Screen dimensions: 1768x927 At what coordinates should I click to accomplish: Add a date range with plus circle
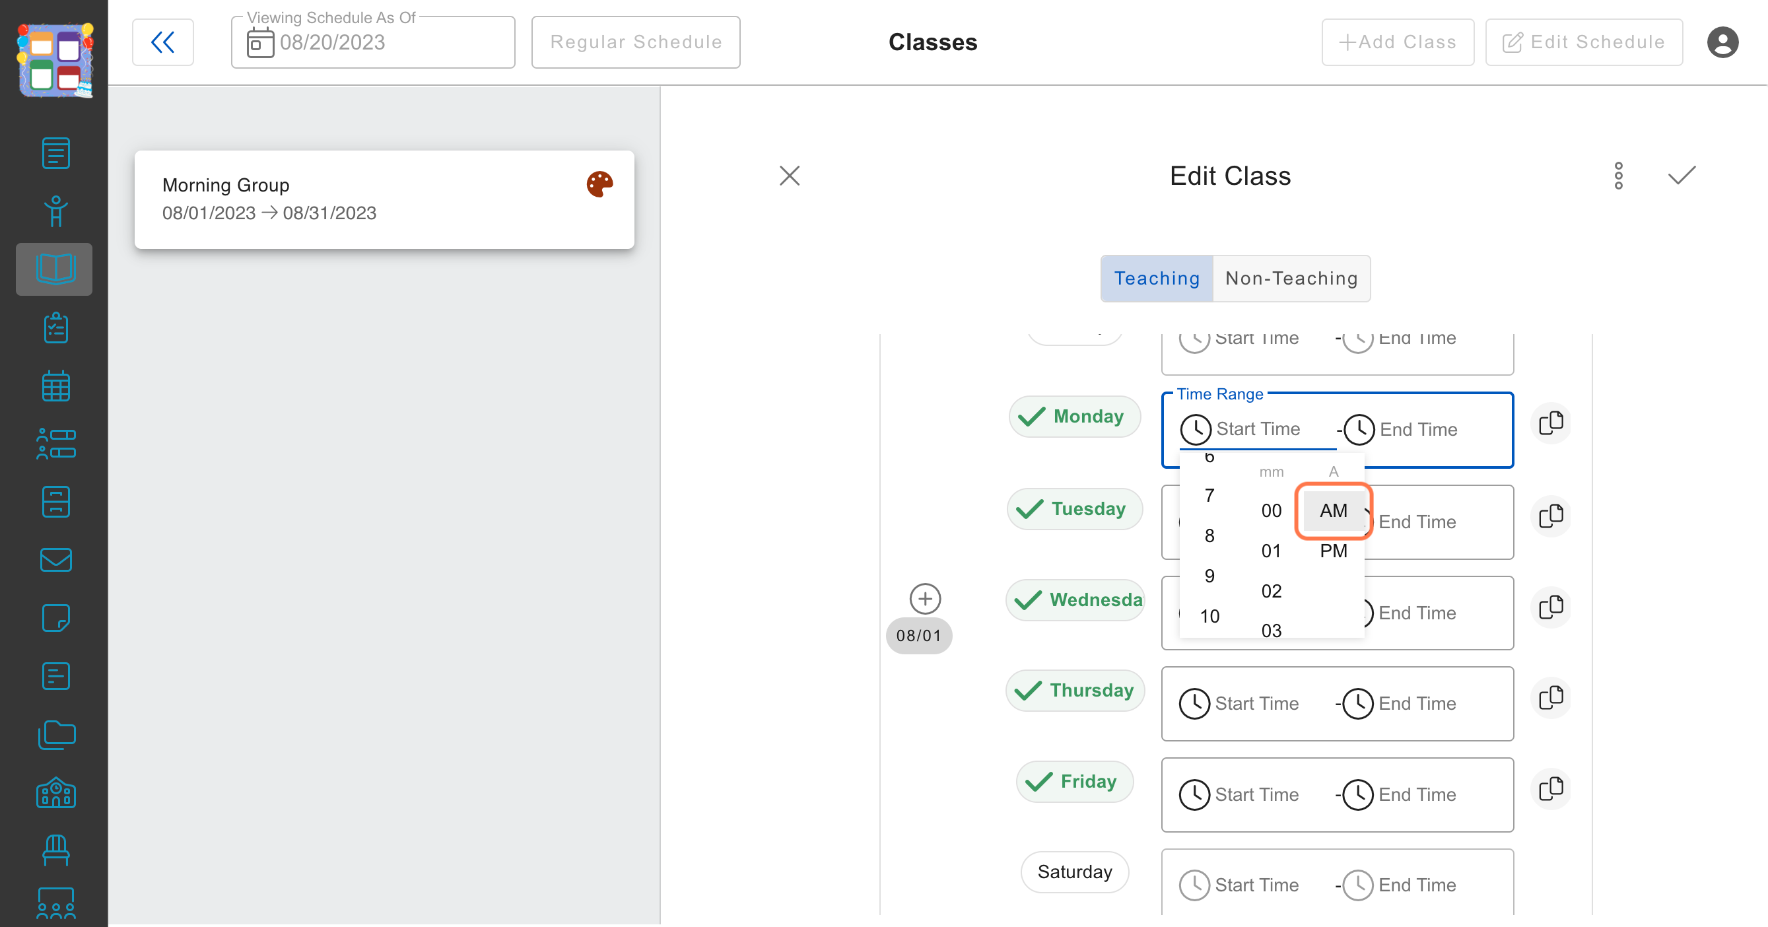pos(924,598)
